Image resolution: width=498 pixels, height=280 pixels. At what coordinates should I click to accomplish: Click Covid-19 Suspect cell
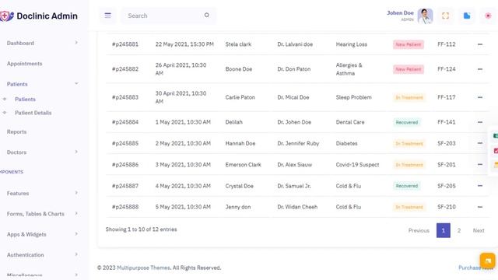pyautogui.click(x=357, y=165)
